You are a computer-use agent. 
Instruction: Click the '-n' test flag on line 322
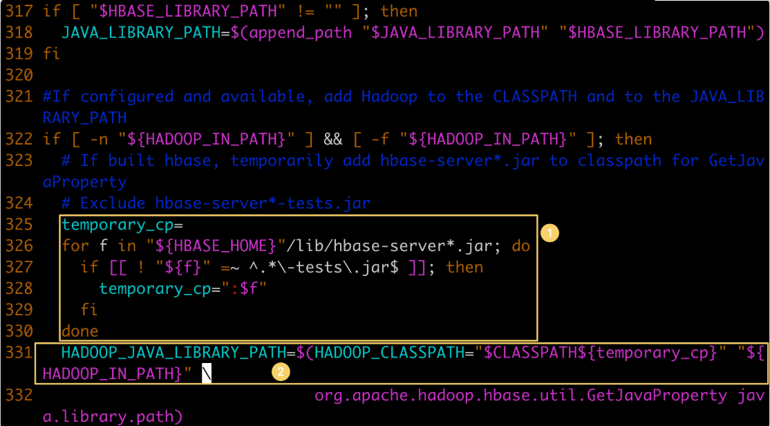coord(99,139)
